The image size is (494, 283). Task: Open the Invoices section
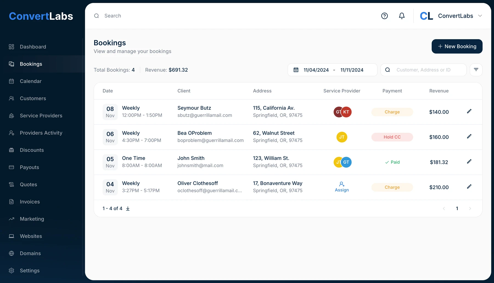30,201
